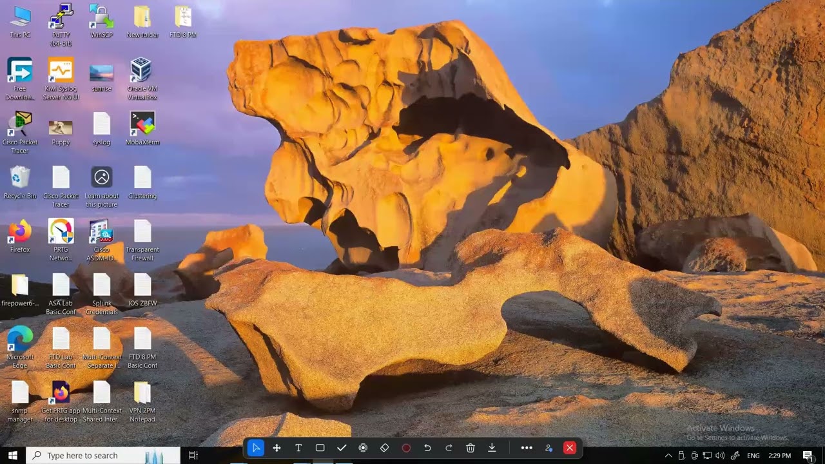Save annotations with the download icon

click(492, 448)
